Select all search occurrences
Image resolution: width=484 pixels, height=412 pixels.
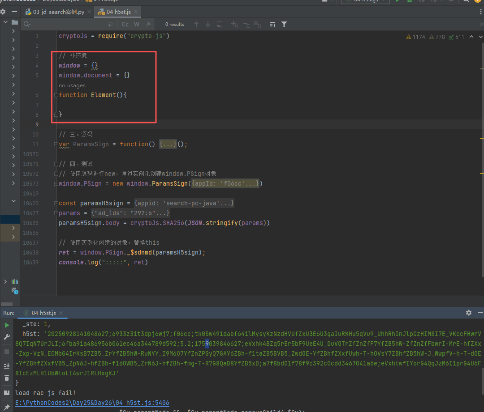tap(258, 24)
